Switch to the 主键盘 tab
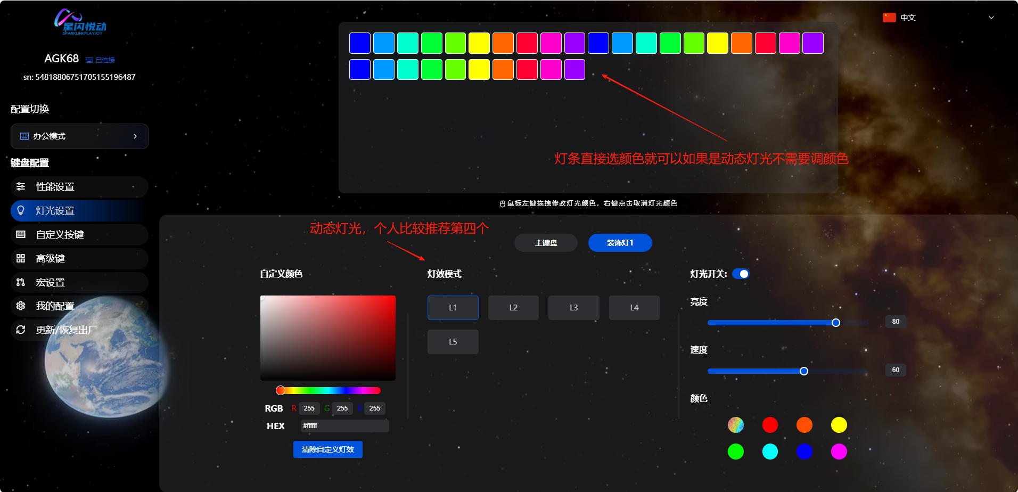The image size is (1018, 492). tap(546, 243)
